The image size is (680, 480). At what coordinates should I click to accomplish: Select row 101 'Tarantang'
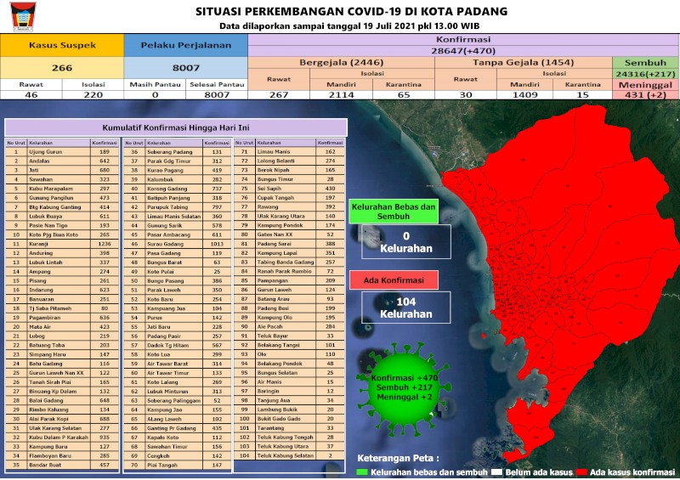(x=289, y=428)
